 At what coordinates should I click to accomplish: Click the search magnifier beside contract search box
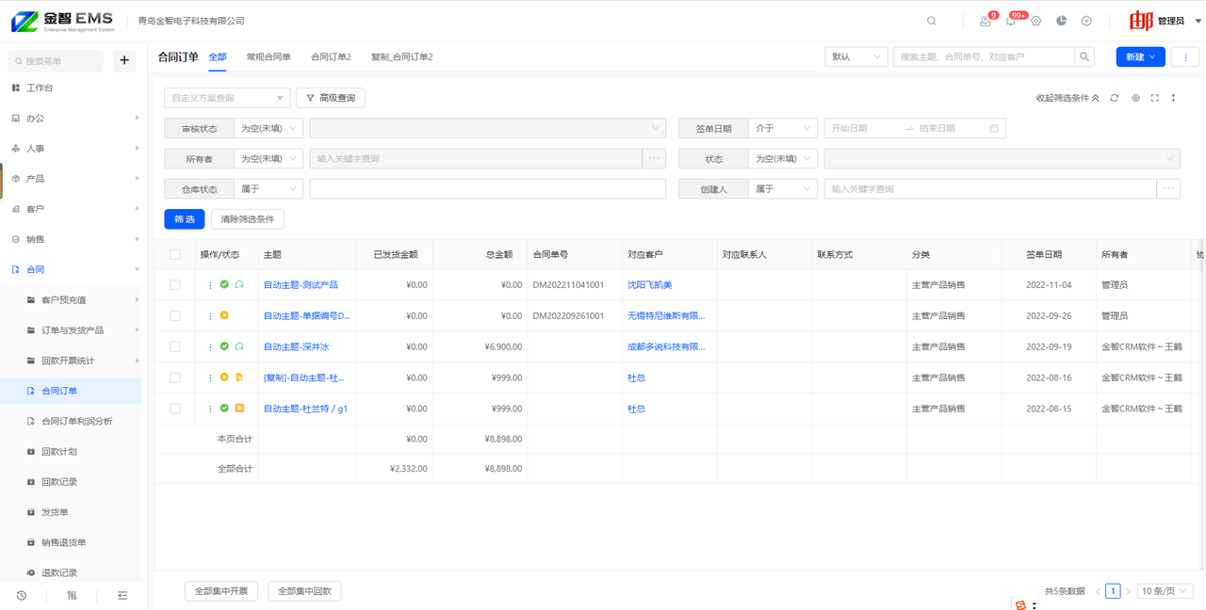coord(1085,56)
